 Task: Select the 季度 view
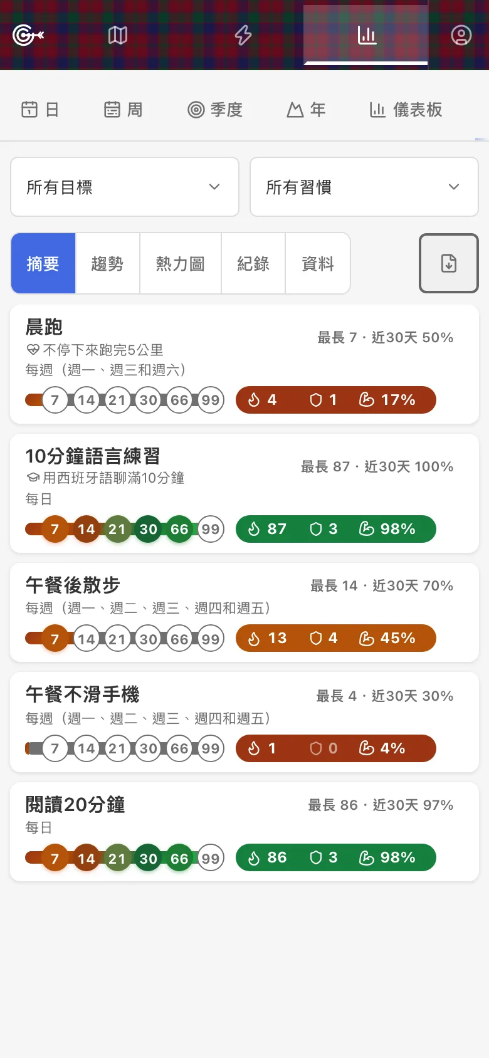point(215,110)
